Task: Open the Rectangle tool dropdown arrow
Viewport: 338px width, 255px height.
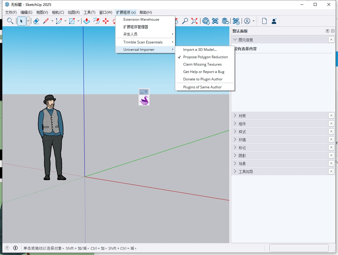Action: pyautogui.click(x=78, y=21)
